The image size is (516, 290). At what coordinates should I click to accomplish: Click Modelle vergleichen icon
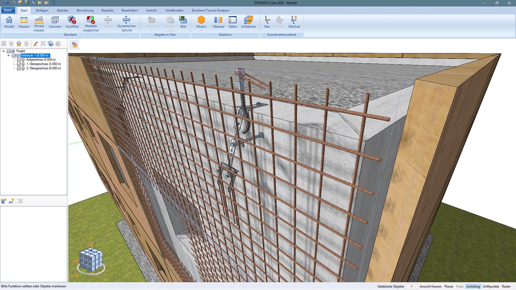click(x=91, y=23)
